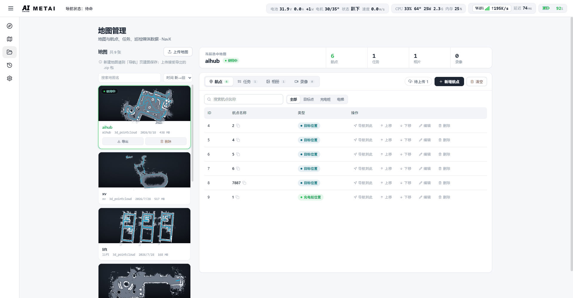Copy waypoint name 5 using copy icon
The image size is (573, 298).
click(x=238, y=154)
